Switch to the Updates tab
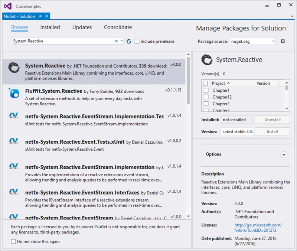Viewport: 297px width, 251px height. click(x=82, y=27)
